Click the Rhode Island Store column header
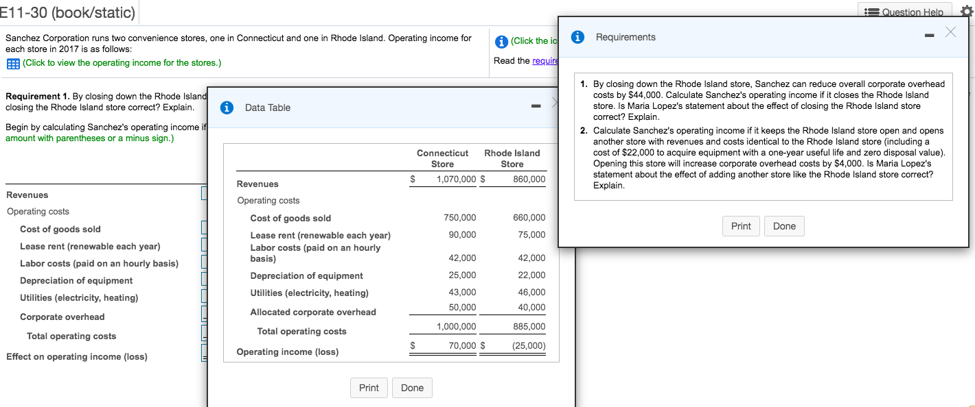This screenshot has height=407, width=975. click(x=512, y=158)
